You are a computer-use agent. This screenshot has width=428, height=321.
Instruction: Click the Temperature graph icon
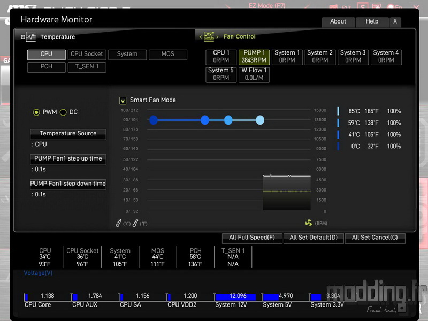(31, 36)
